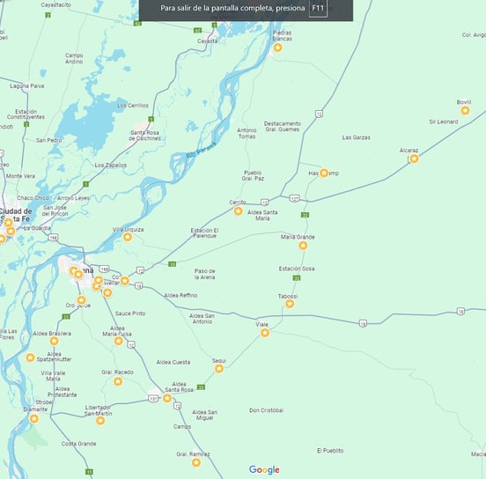
Task: Select the San Pedro label
Action: coord(49,141)
